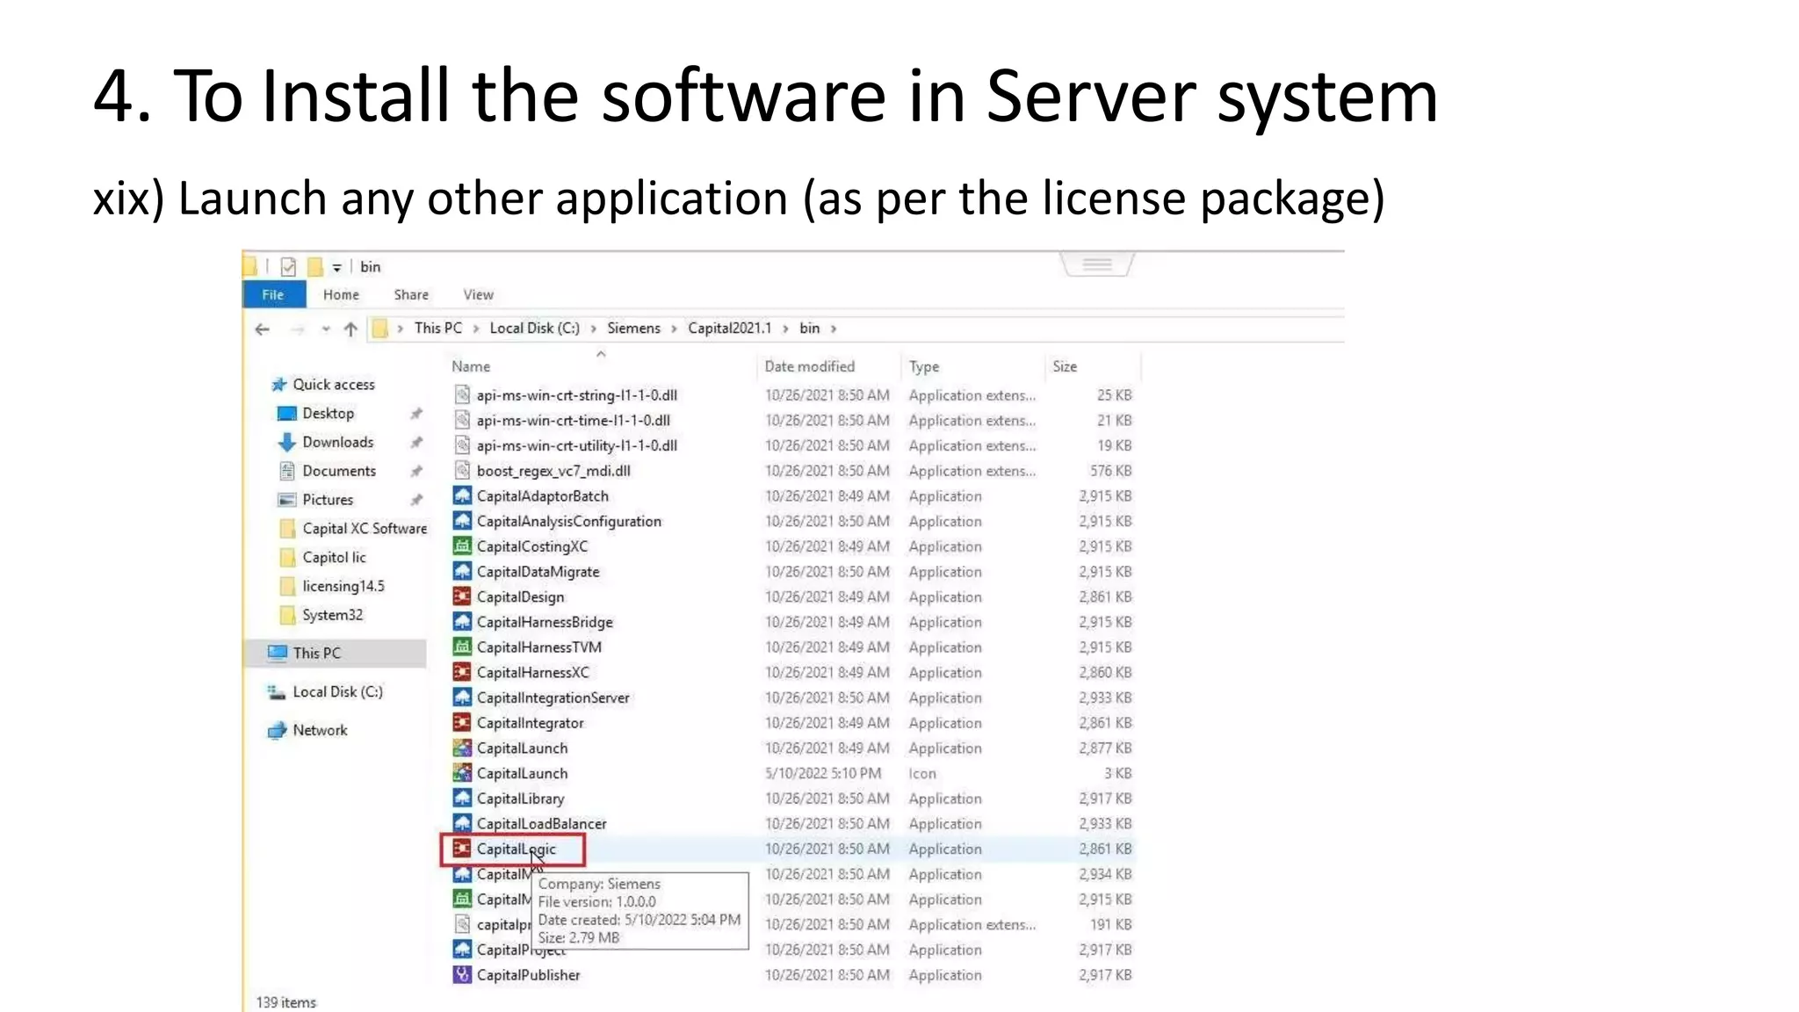
Task: Open the Home ribbon tab
Action: [341, 294]
